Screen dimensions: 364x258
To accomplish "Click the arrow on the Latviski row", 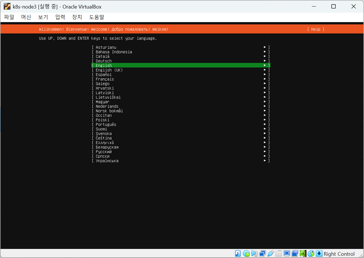I will [x=265, y=93].
